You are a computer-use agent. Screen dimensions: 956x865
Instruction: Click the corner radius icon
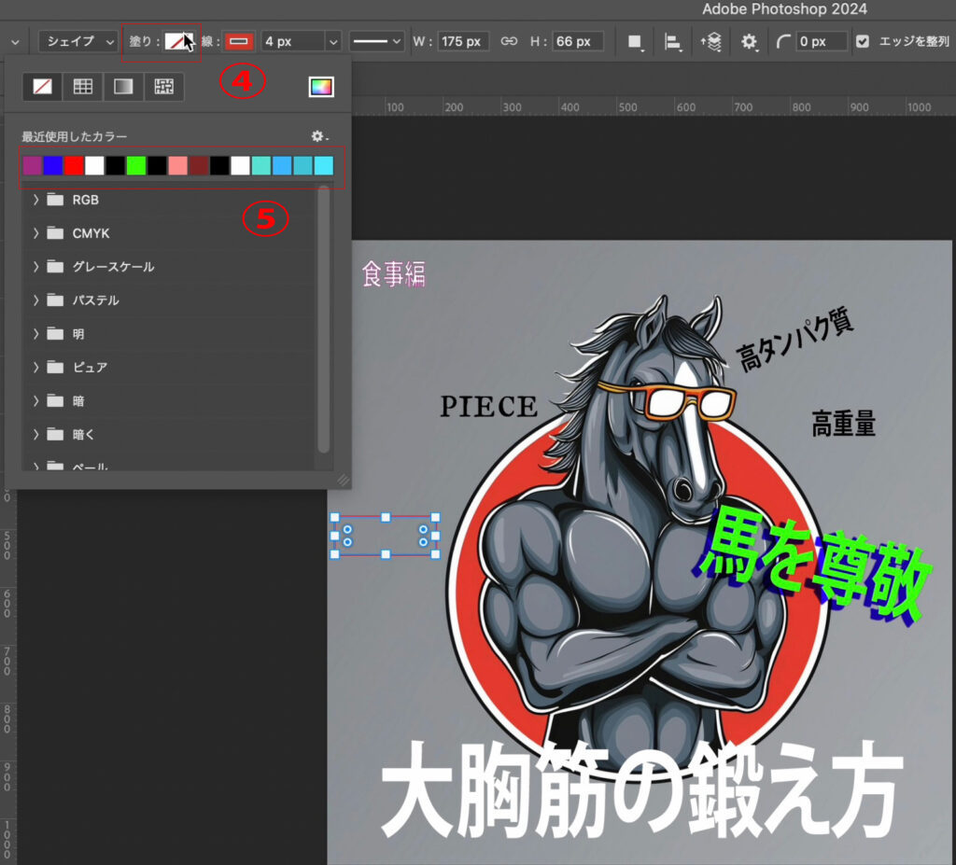pyautogui.click(x=783, y=41)
